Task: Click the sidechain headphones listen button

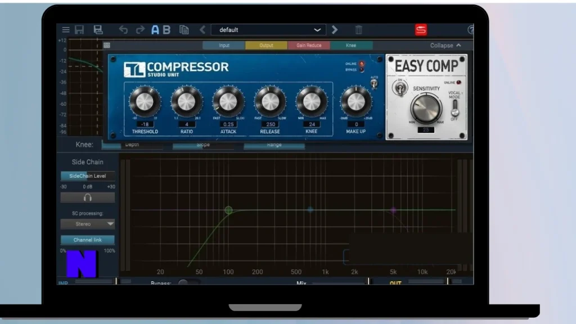Action: [x=87, y=197]
